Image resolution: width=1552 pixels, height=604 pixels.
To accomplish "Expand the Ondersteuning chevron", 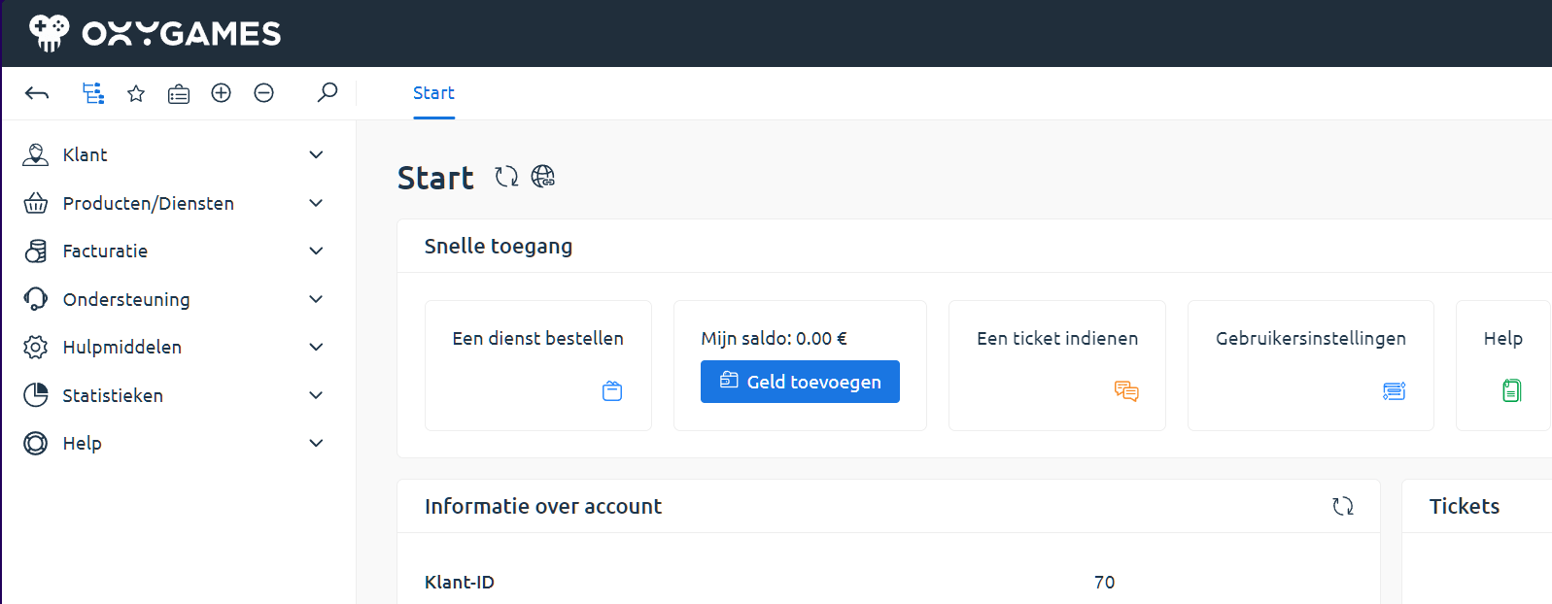I will tap(316, 299).
